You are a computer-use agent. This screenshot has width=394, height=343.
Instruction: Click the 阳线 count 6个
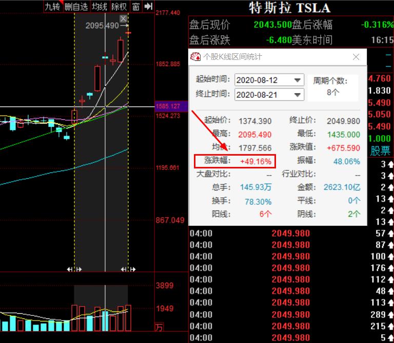tap(266, 214)
